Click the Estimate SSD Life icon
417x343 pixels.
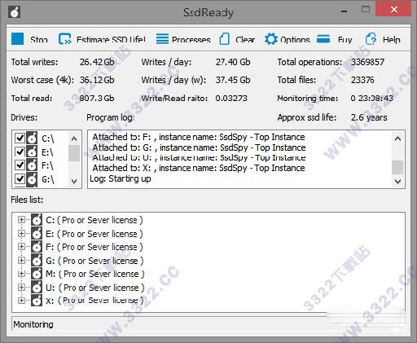click(65, 39)
